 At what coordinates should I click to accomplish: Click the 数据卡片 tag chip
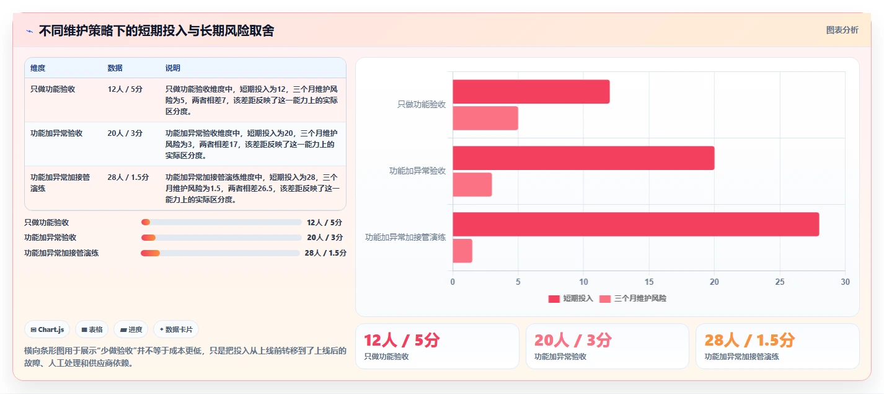pos(176,329)
